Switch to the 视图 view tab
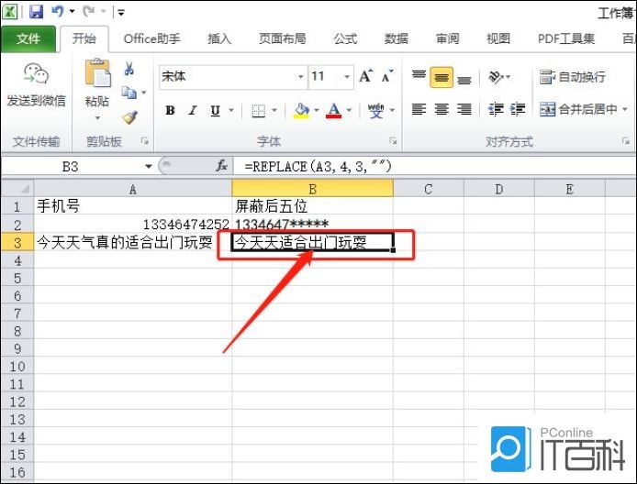 [498, 38]
